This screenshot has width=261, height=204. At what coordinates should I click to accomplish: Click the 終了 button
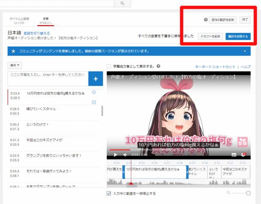(x=245, y=20)
